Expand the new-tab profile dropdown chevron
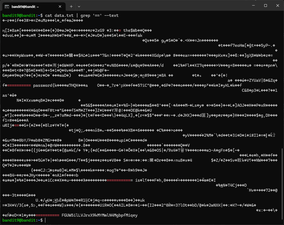The width and height of the screenshot is (284, 225). click(x=79, y=7)
